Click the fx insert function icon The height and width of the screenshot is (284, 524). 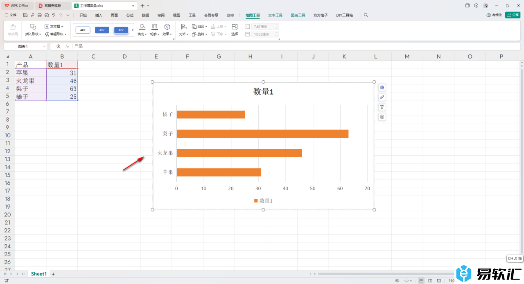(67, 46)
